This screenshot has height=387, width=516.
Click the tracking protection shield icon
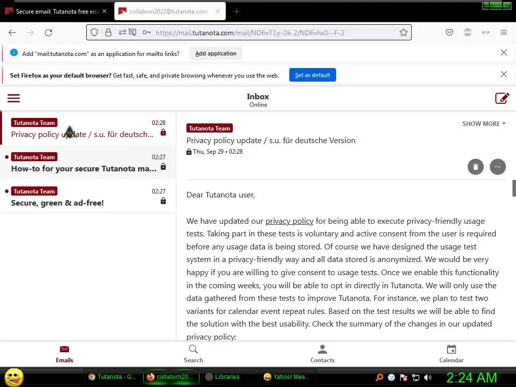click(x=94, y=32)
